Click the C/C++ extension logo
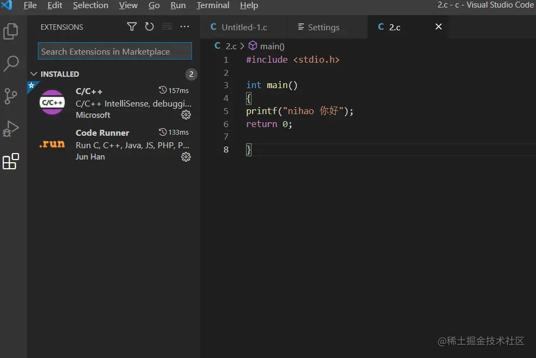This screenshot has width=536, height=358. tap(52, 102)
